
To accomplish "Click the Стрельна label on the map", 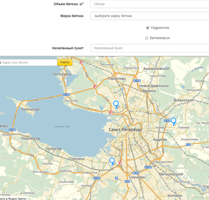I will coord(77,159).
